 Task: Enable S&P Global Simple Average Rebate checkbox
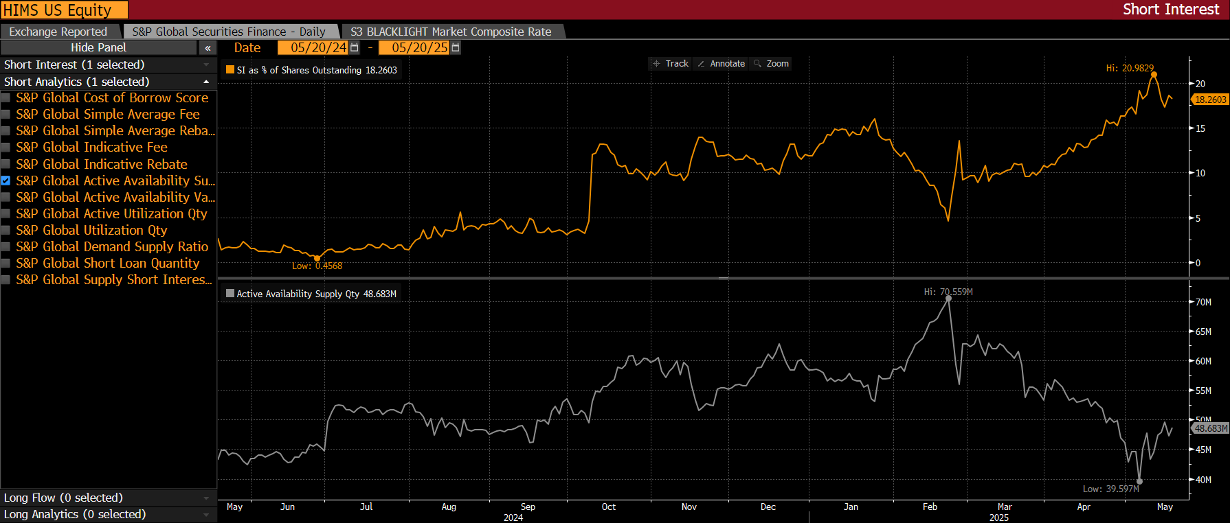click(5, 131)
